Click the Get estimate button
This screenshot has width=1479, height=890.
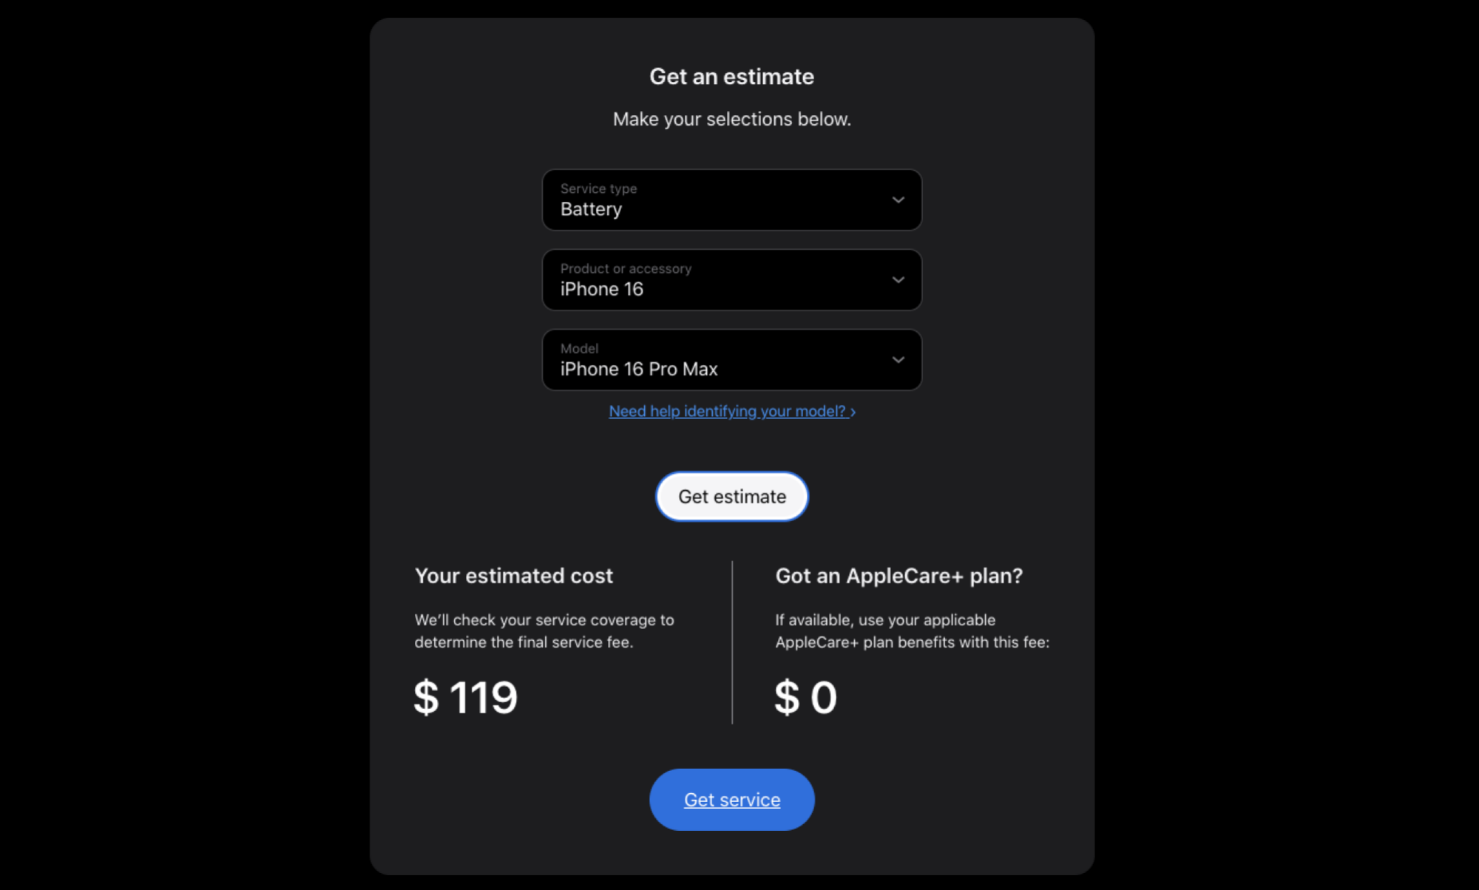[x=732, y=496]
